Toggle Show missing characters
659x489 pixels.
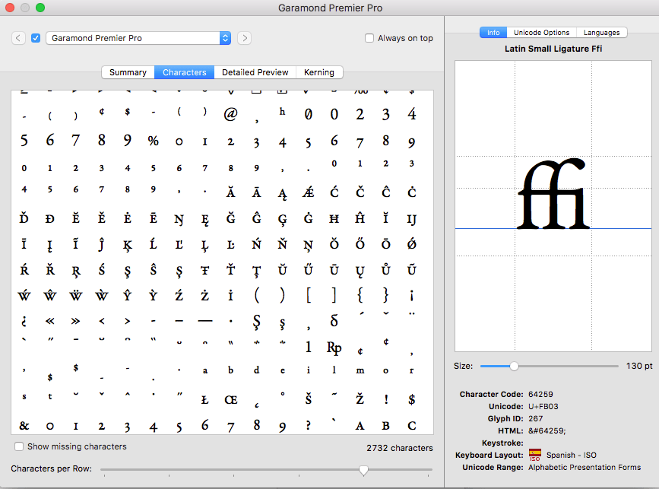pos(19,447)
